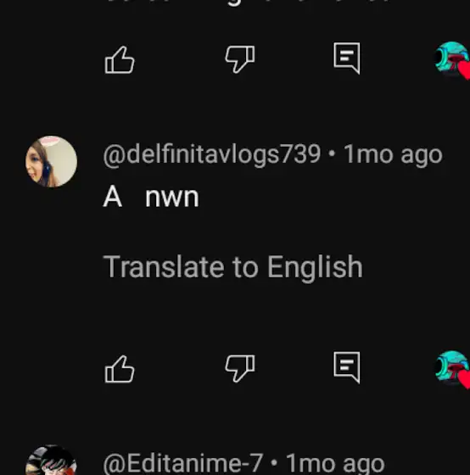Click the 1mo ago timestamp beside Editanime-7
The image size is (470, 475).
point(335,463)
